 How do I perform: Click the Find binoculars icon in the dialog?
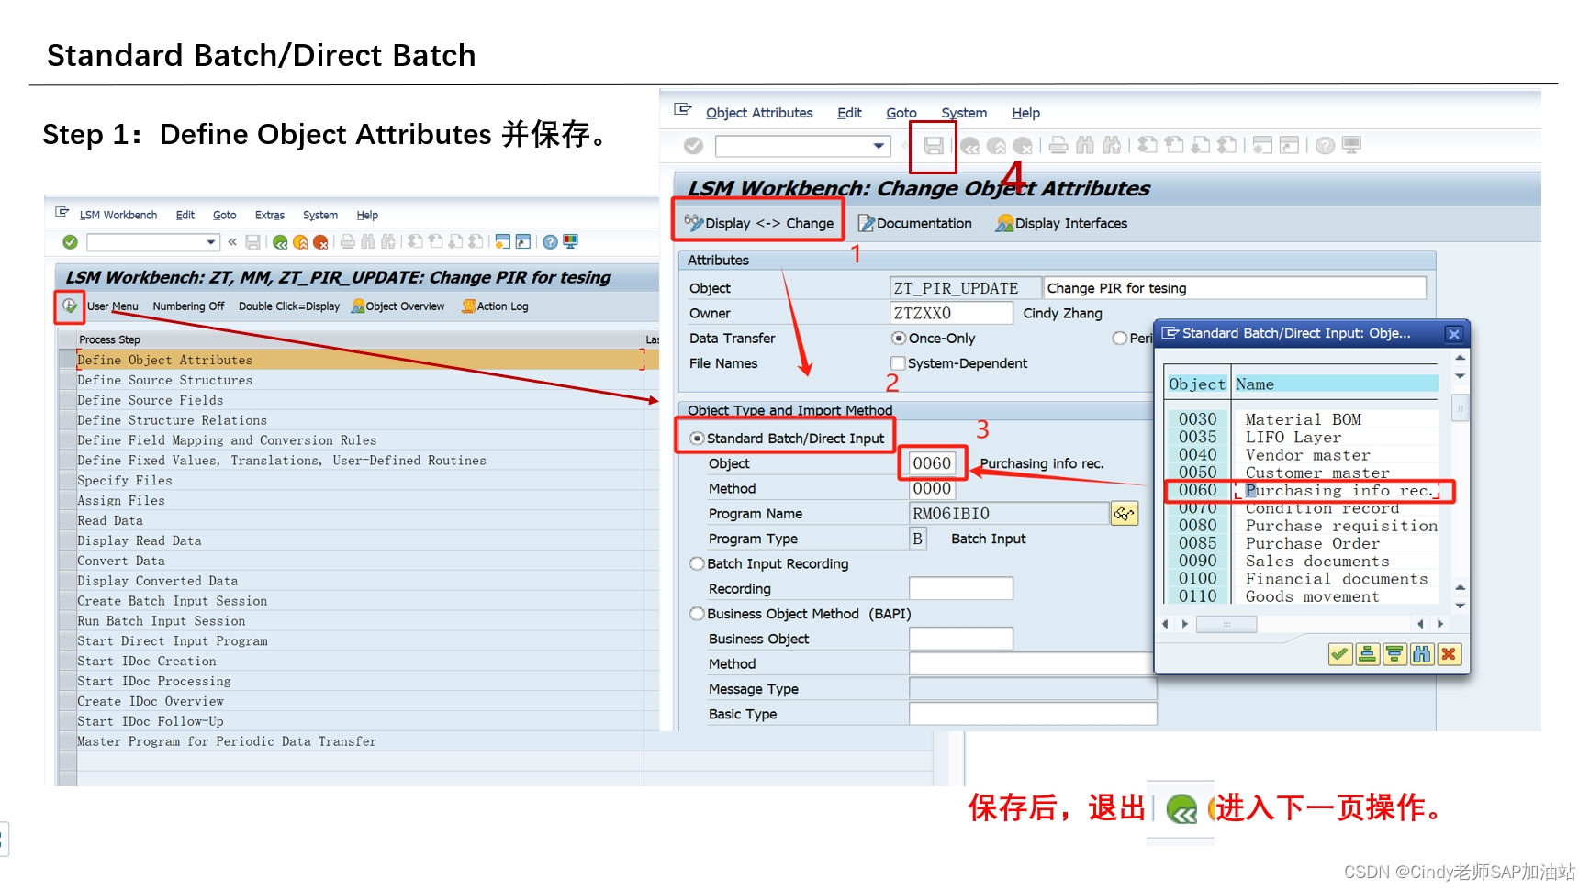(x=1420, y=654)
